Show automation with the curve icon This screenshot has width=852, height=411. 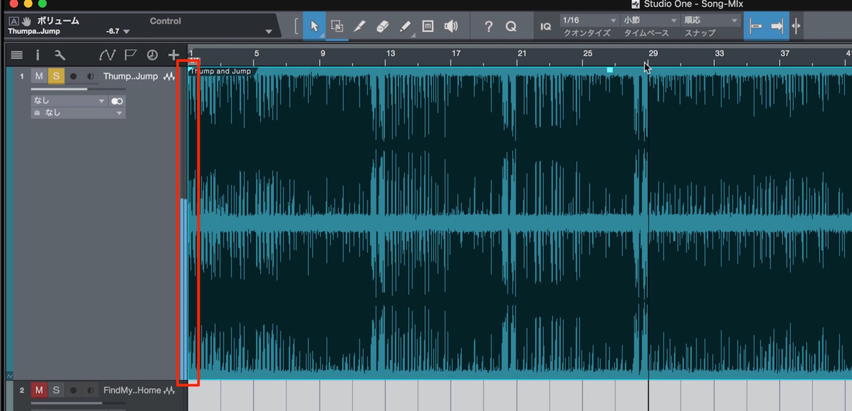click(x=107, y=55)
